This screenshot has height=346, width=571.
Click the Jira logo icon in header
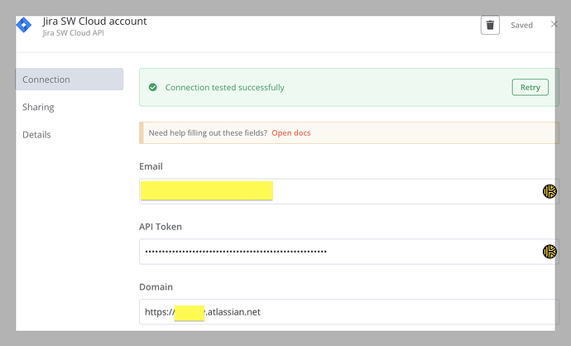click(24, 25)
